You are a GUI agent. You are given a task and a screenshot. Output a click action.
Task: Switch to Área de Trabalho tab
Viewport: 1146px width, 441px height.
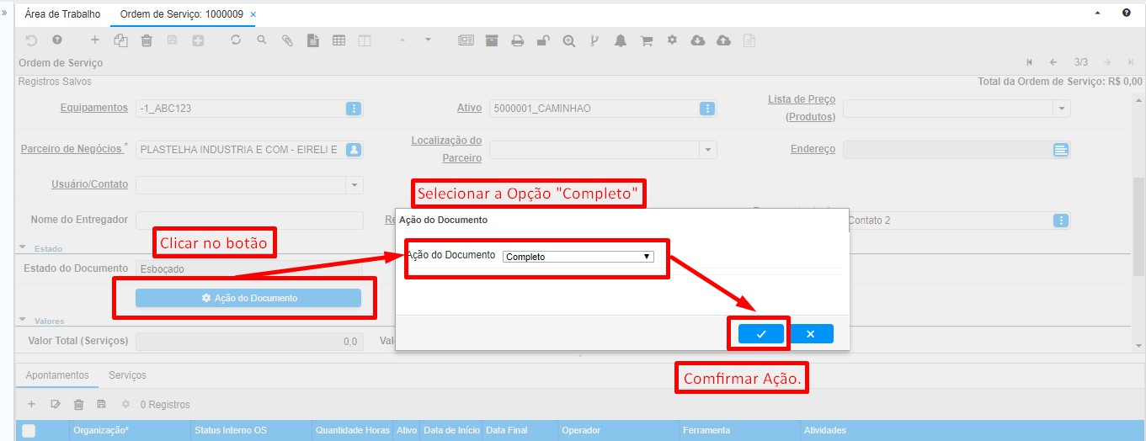point(62,14)
